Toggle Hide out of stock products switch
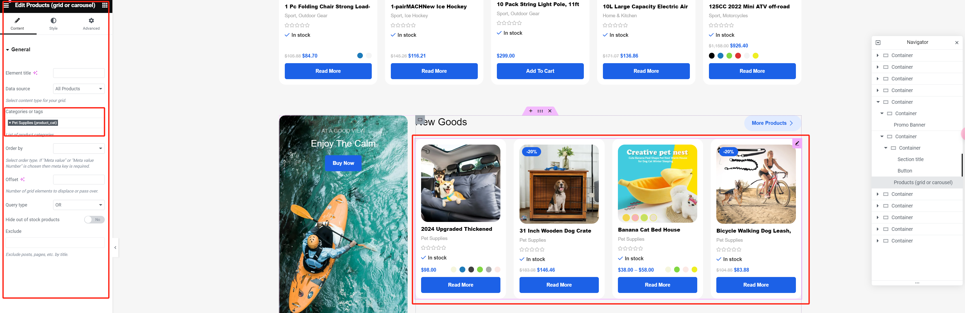 click(x=94, y=220)
